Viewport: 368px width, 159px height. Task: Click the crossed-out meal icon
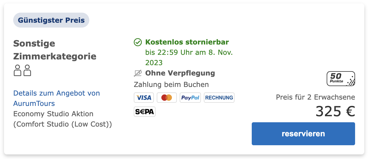(138, 73)
